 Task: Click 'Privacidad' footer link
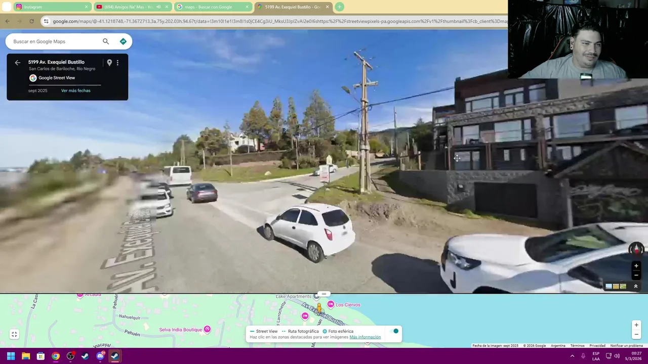[597, 346]
